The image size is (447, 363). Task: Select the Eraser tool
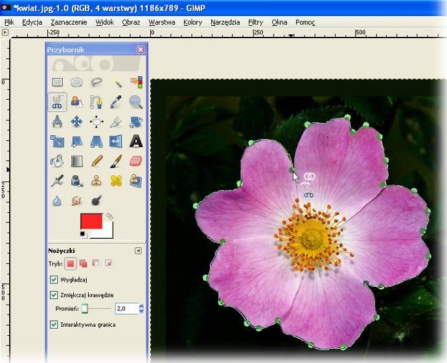136,161
